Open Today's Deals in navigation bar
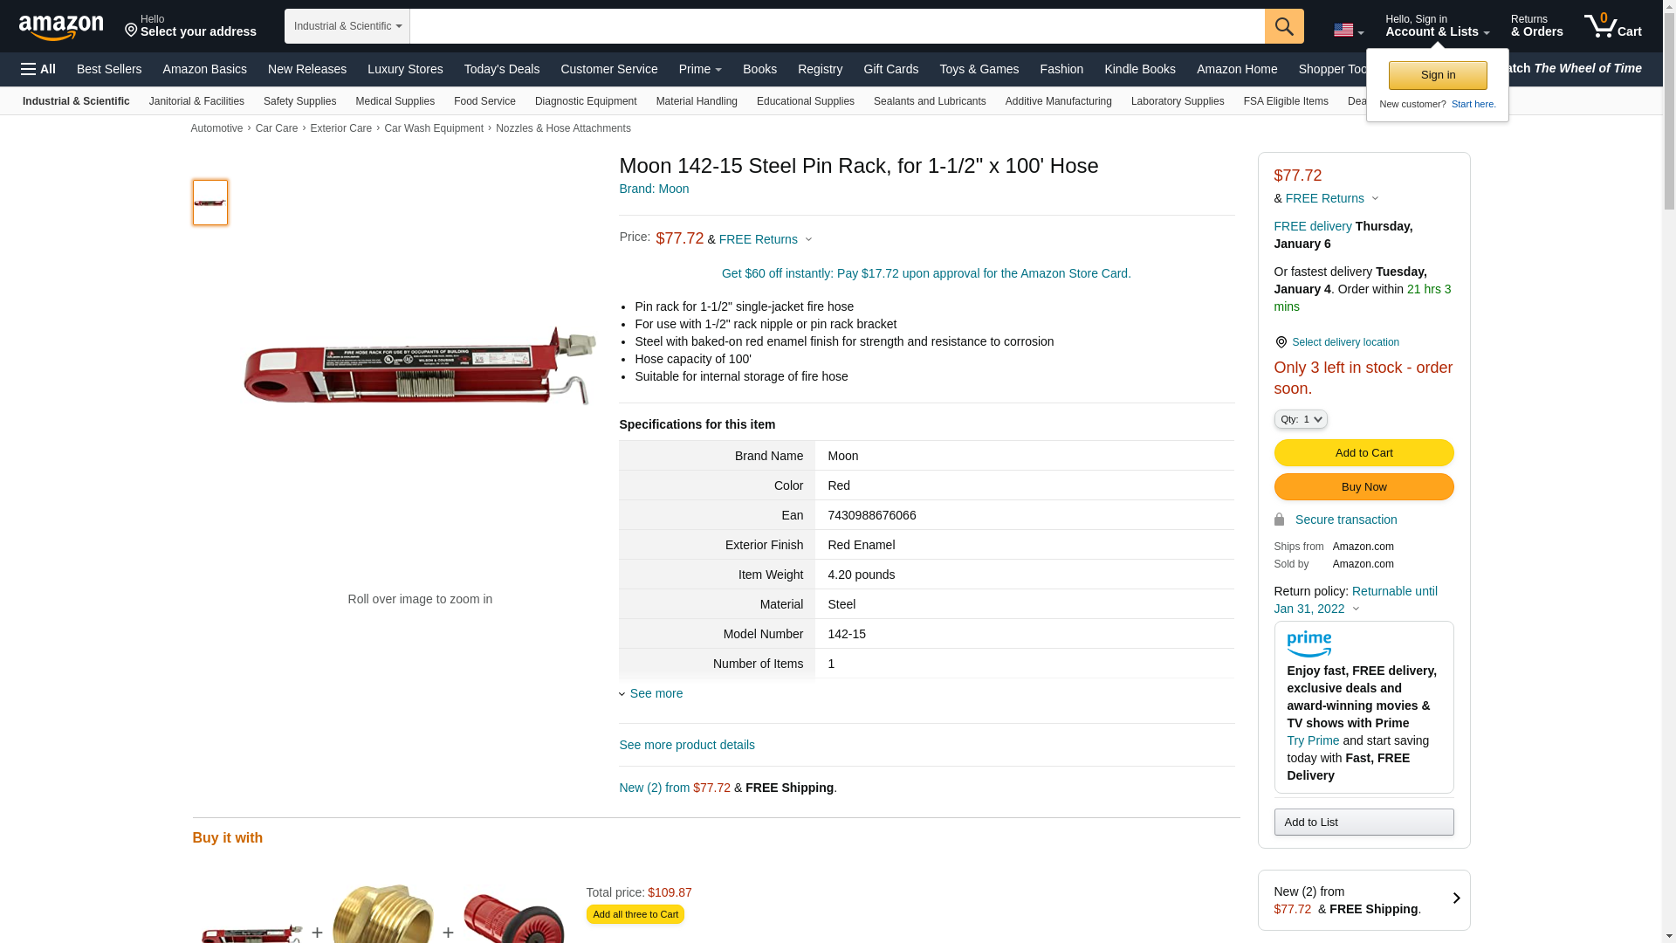Screen dimensions: 1676x943 coord(502,69)
